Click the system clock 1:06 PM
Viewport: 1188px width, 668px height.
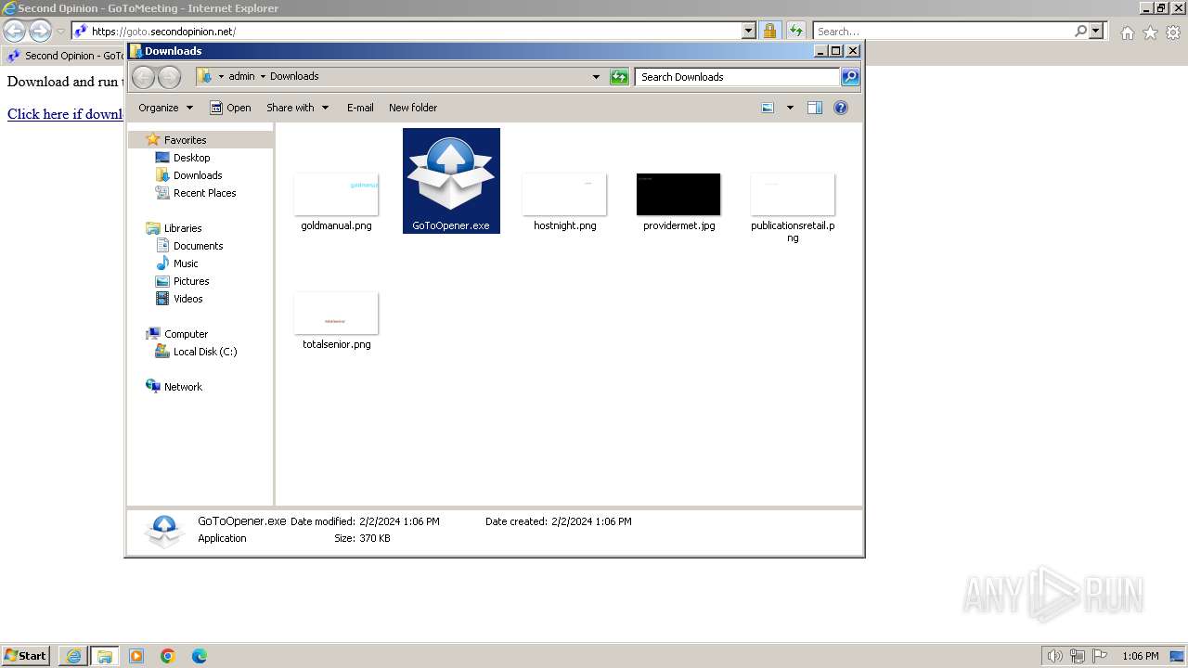(x=1141, y=656)
